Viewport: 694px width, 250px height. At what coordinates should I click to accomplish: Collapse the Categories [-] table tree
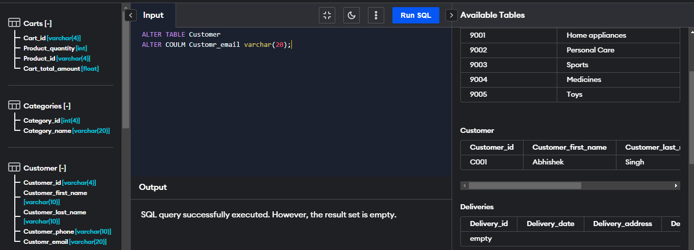pyautogui.click(x=47, y=106)
